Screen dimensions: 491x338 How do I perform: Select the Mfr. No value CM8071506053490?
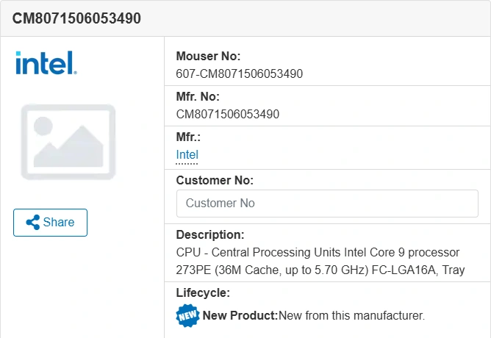pos(228,114)
